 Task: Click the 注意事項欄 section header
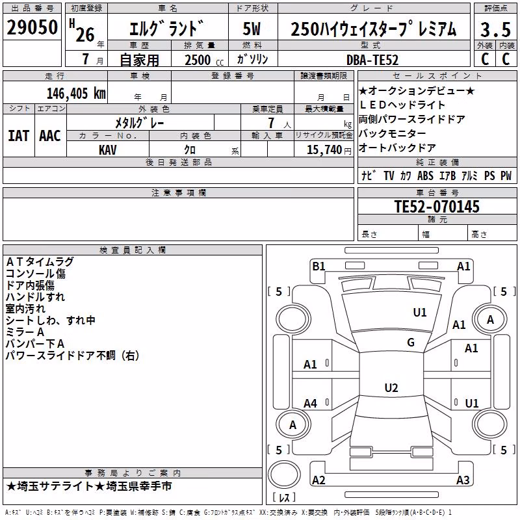tap(178, 193)
